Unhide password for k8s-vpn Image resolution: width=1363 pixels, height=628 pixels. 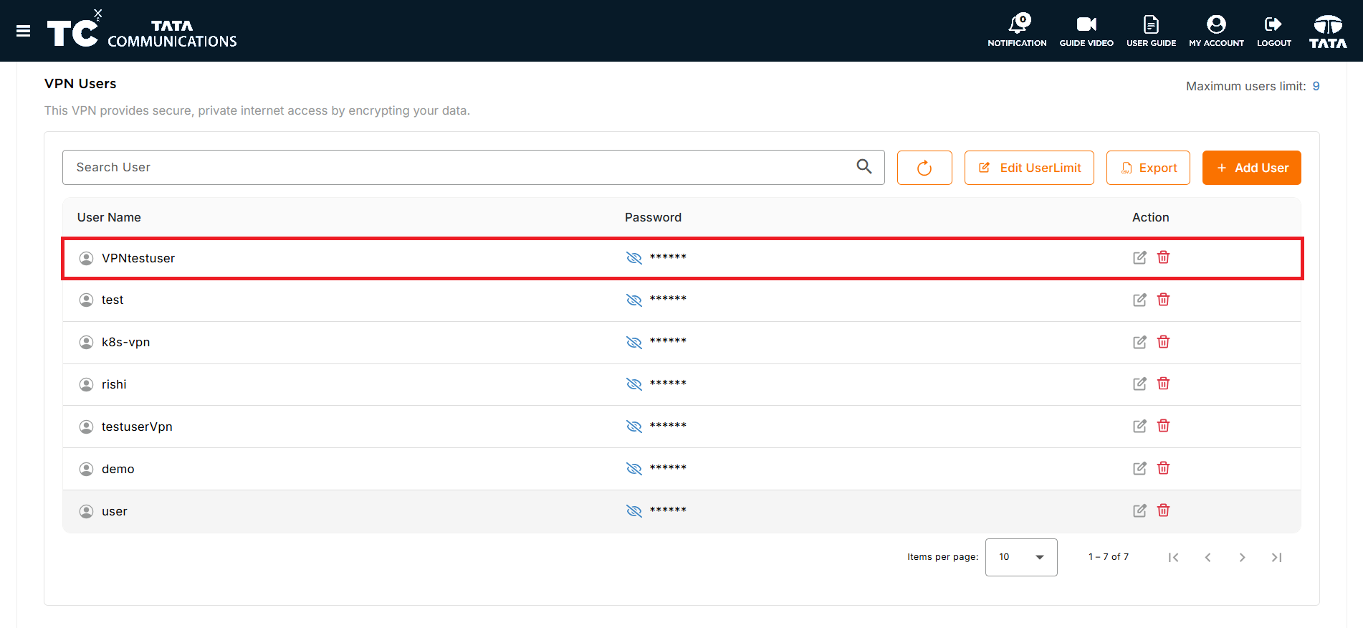click(x=634, y=342)
